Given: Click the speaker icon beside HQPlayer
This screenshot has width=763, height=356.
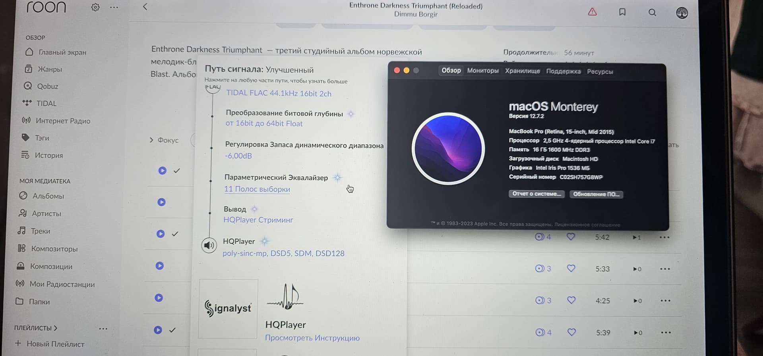Looking at the screenshot, I should pyautogui.click(x=209, y=245).
